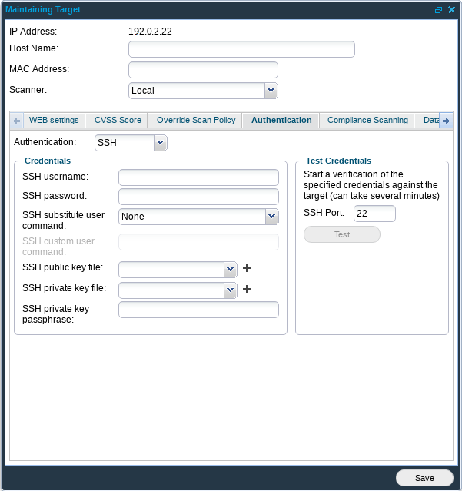
Task: Expand the SSH private key file dropdown
Action: (x=230, y=290)
